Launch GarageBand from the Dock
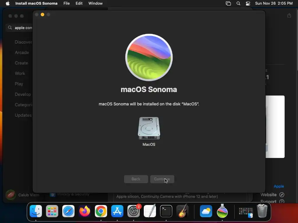 coord(182,211)
